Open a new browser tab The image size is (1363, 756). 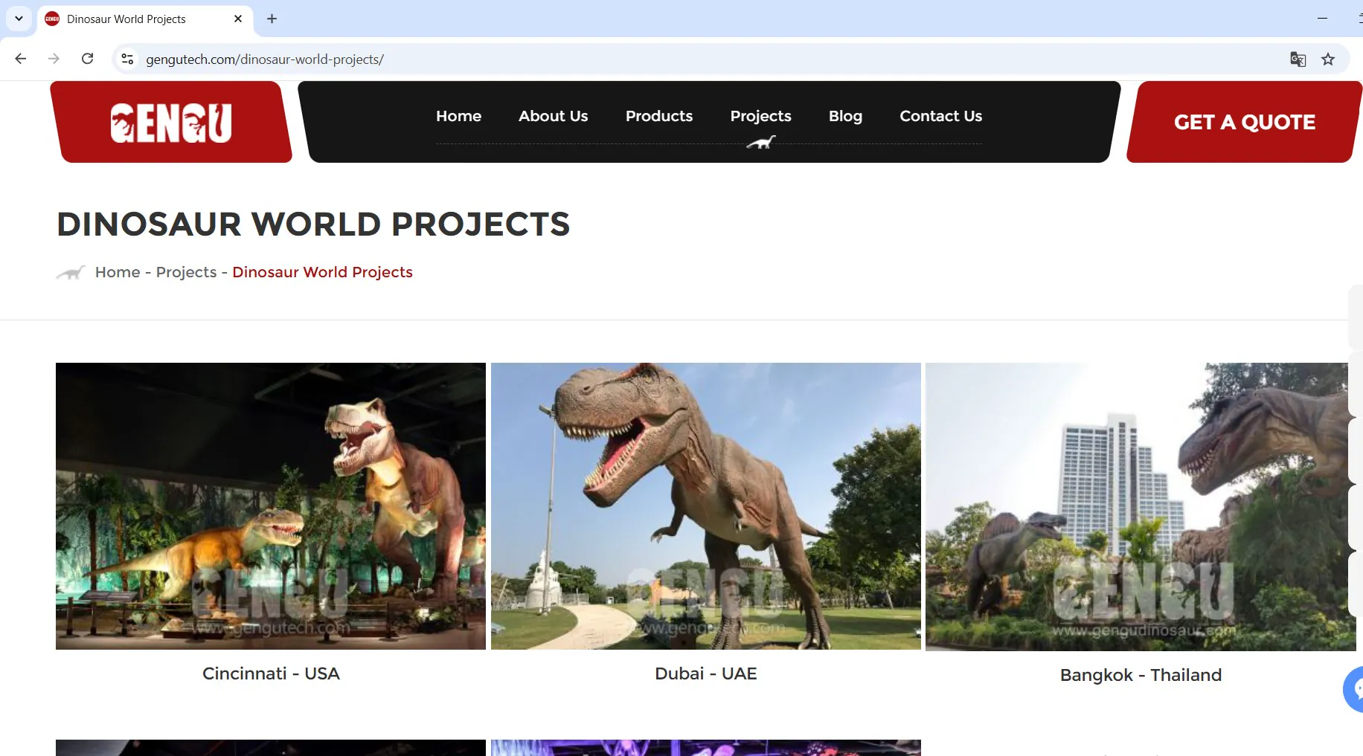click(272, 19)
